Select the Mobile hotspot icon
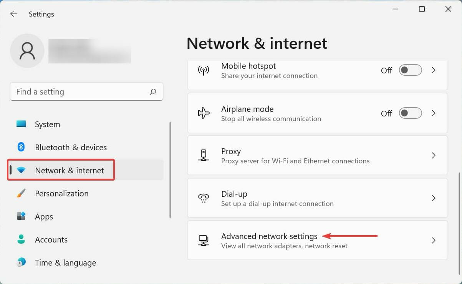Screen dimensions: 462x284 click(203, 70)
